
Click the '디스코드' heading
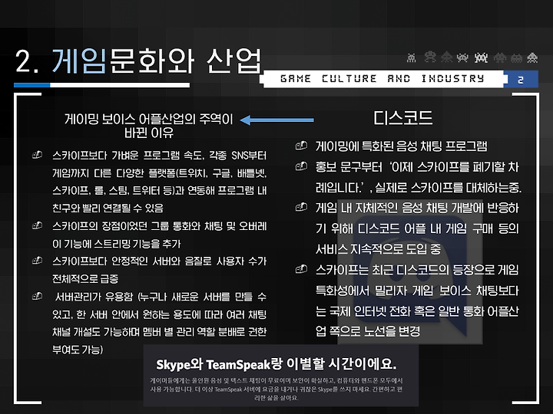click(403, 118)
